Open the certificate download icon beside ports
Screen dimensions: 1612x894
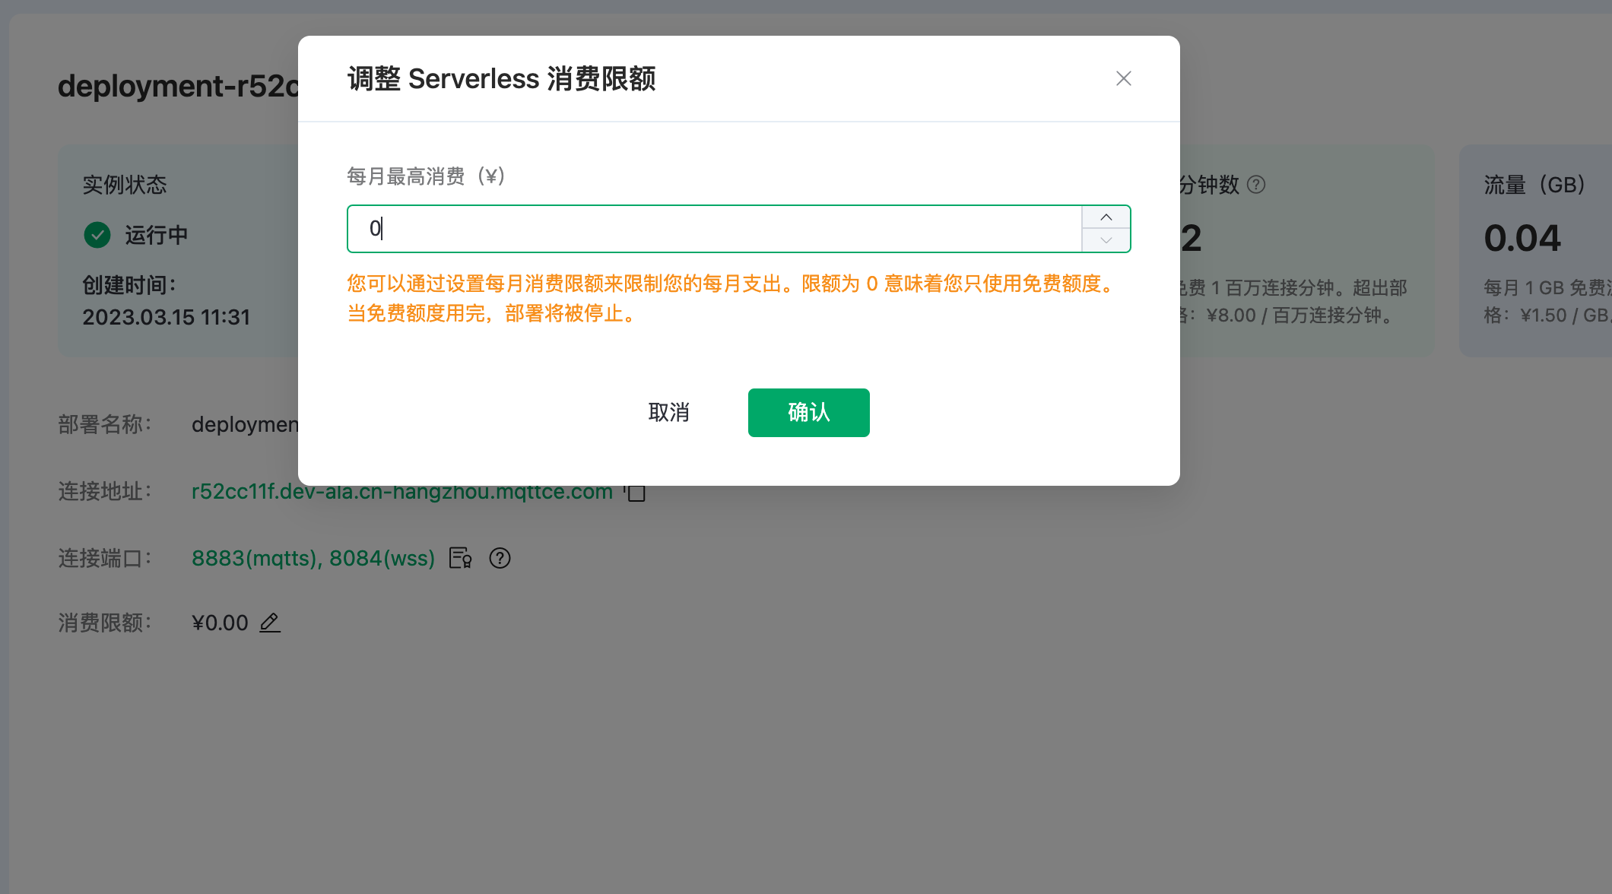[x=460, y=558]
